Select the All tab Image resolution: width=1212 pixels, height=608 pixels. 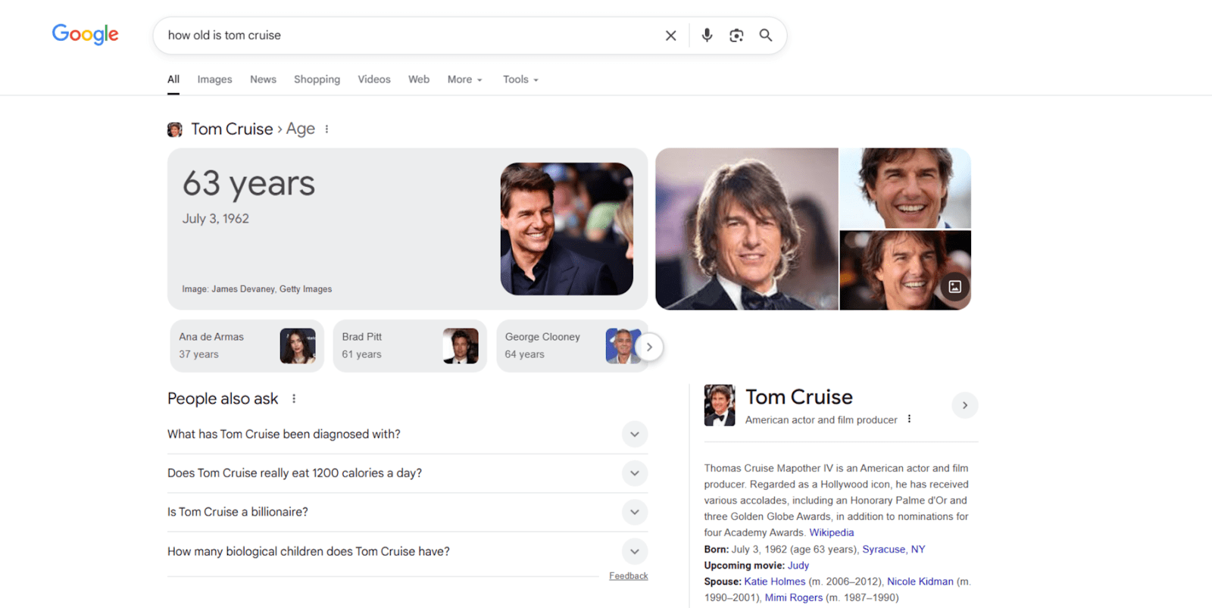pos(173,80)
